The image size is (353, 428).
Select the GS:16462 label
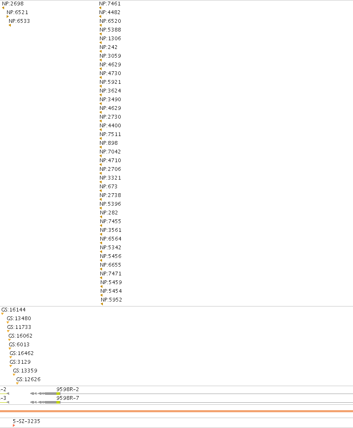[x=22, y=353]
